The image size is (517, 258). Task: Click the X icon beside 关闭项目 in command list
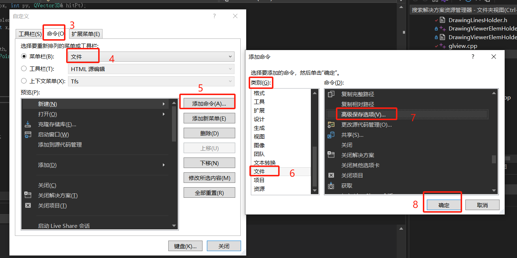[331, 175]
